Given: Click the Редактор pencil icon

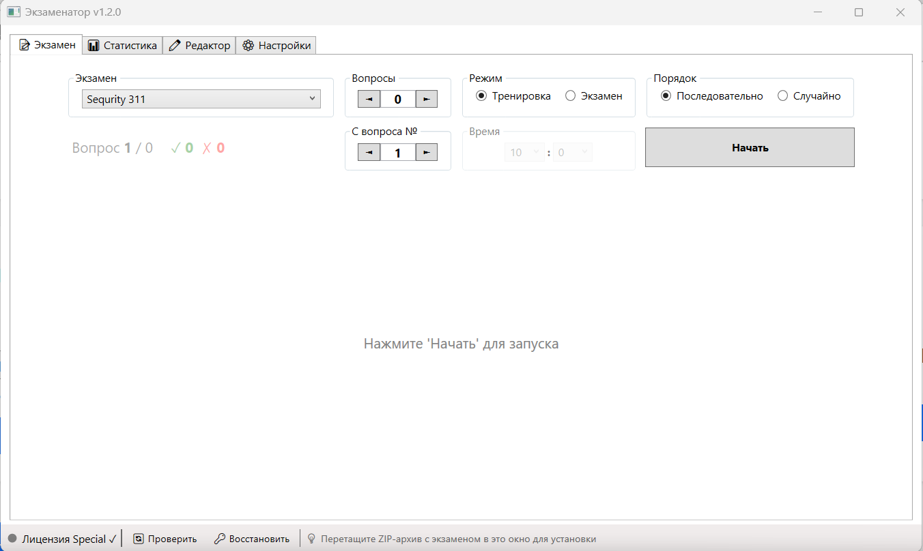Looking at the screenshot, I should click(x=174, y=46).
